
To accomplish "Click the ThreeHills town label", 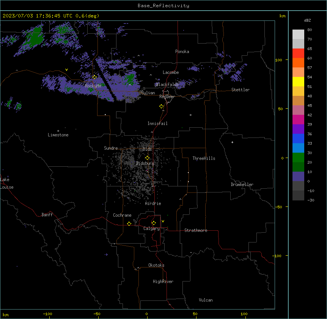I will coord(204,158).
